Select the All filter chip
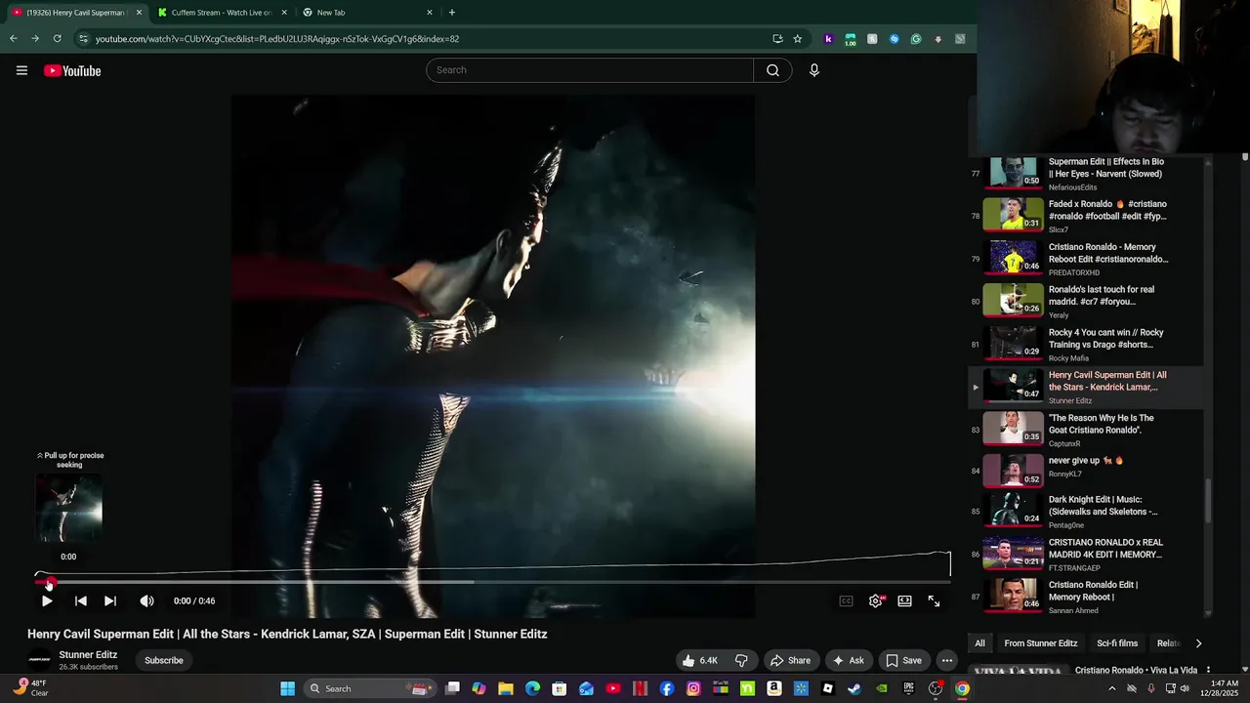 pyautogui.click(x=979, y=643)
